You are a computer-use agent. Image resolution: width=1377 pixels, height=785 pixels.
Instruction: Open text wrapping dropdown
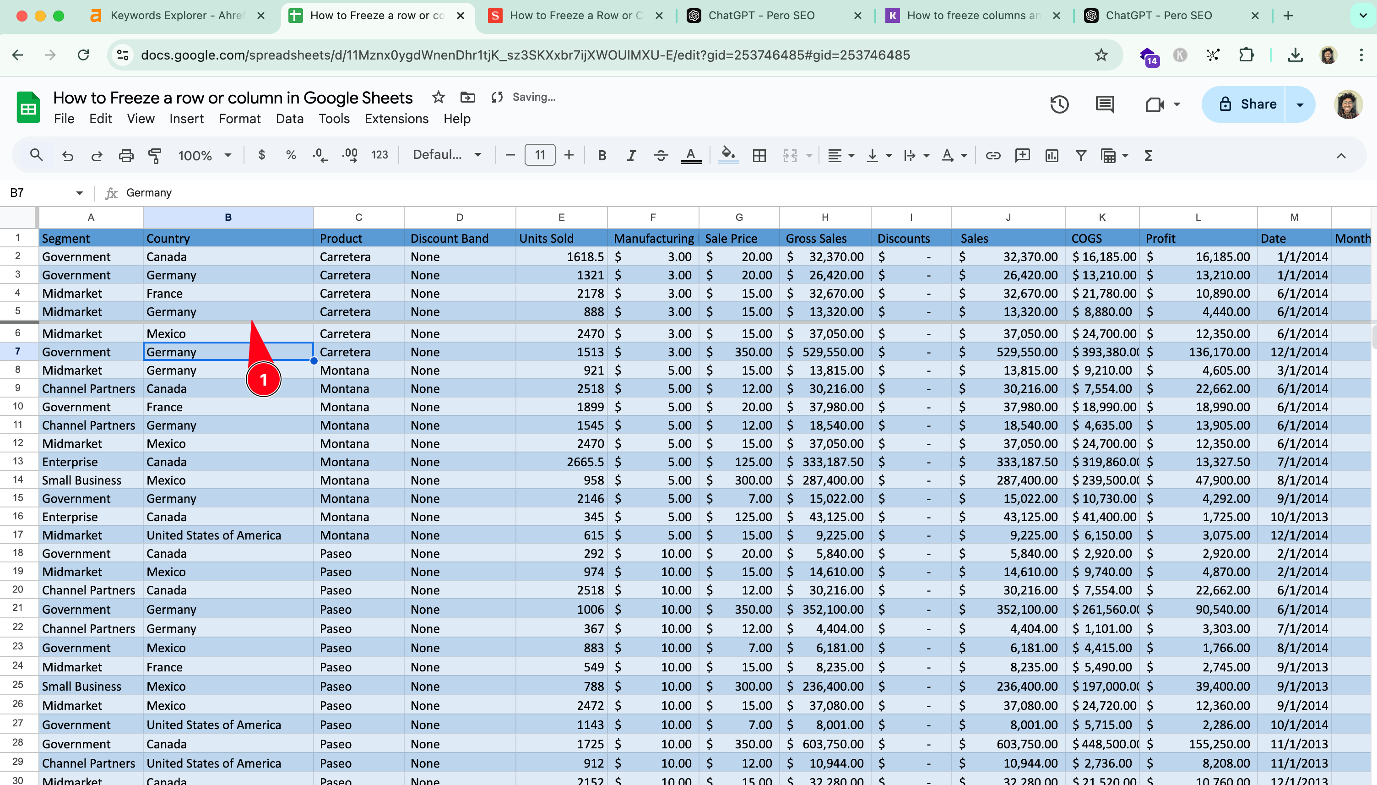pos(916,155)
